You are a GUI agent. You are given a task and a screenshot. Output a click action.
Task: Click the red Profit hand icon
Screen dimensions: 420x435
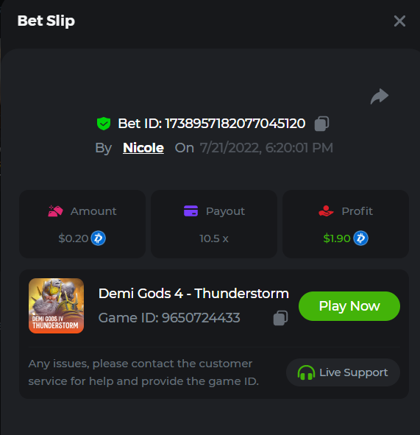click(x=326, y=211)
